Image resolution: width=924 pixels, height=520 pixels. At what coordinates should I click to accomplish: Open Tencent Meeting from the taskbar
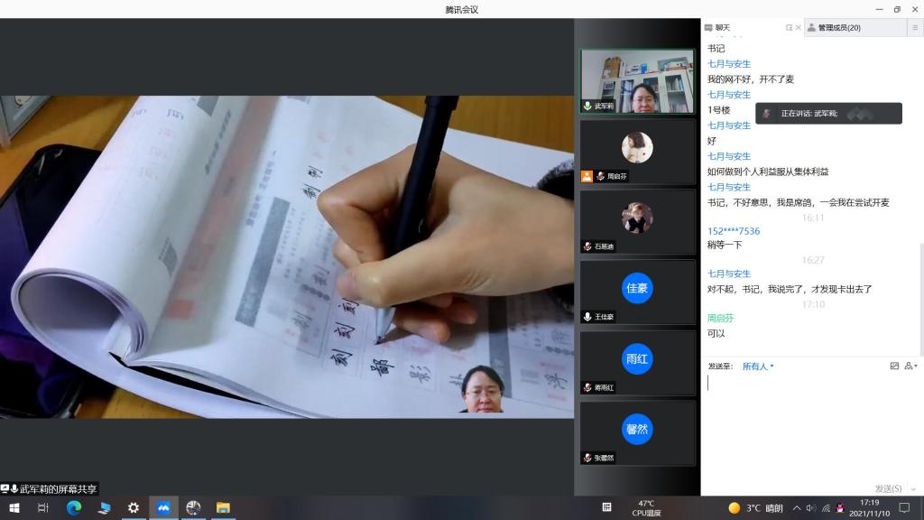click(x=163, y=508)
